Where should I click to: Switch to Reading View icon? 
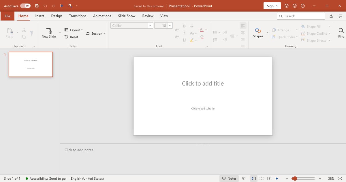point(269,179)
